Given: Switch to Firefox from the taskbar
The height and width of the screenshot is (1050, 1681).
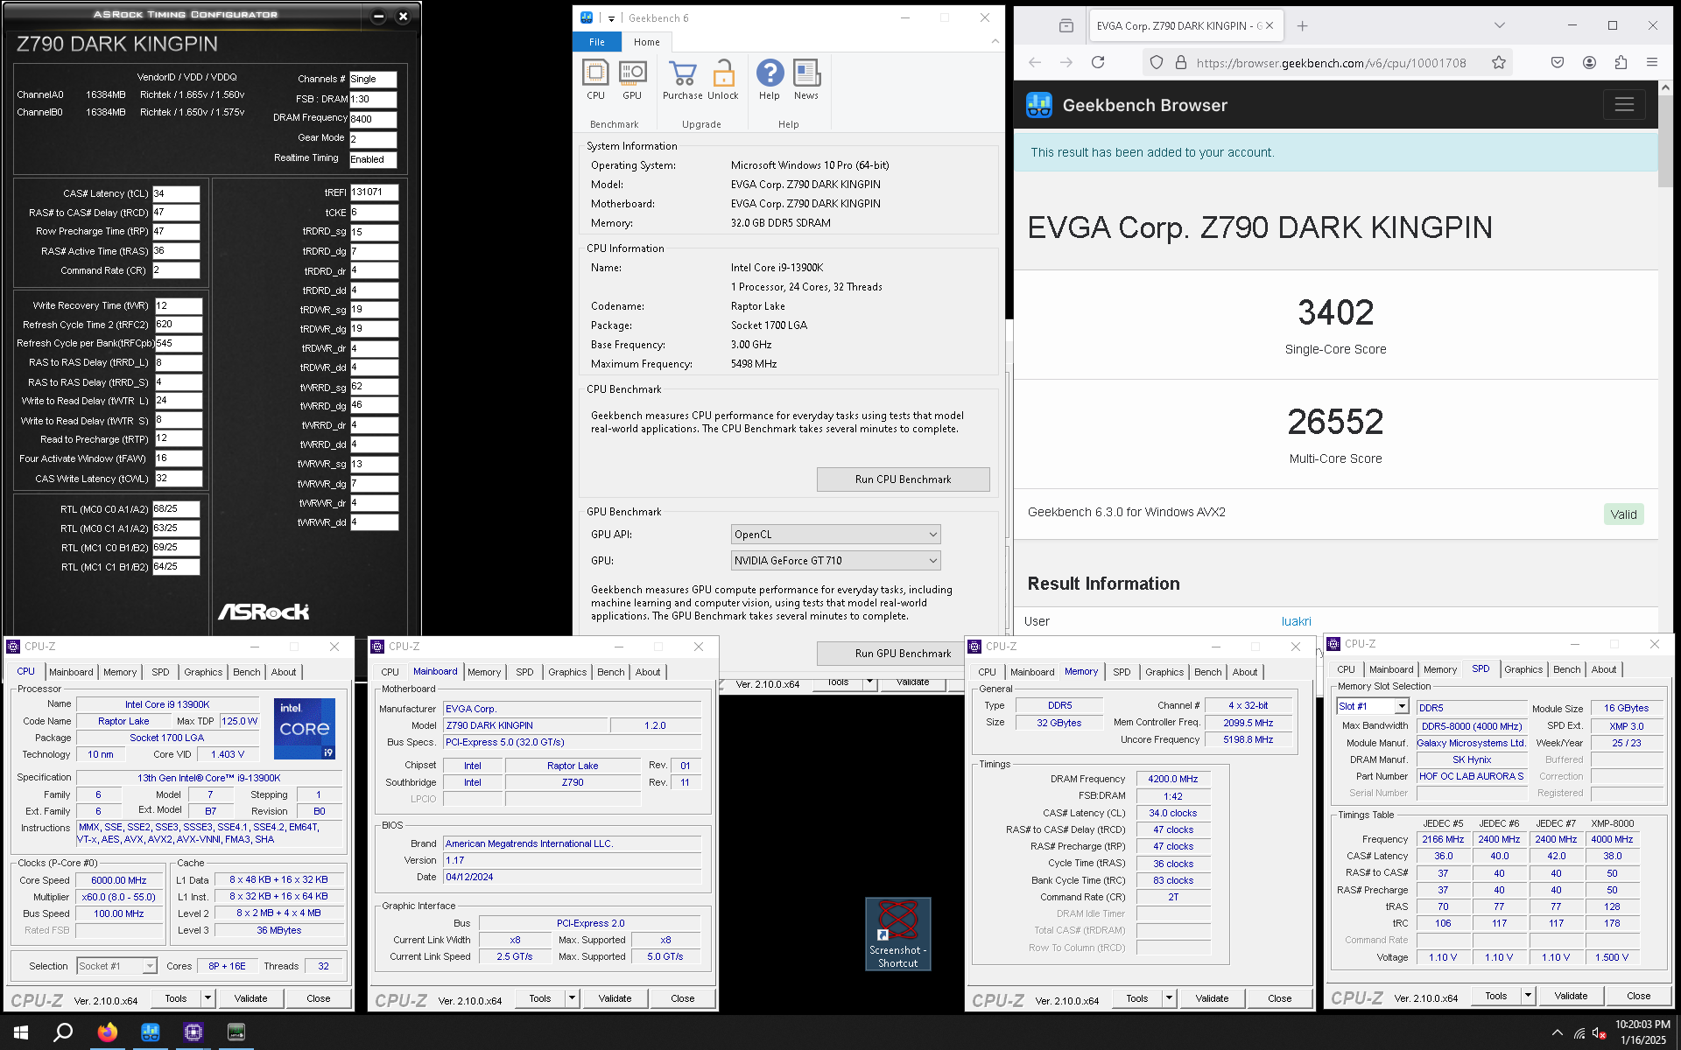Looking at the screenshot, I should [108, 1032].
